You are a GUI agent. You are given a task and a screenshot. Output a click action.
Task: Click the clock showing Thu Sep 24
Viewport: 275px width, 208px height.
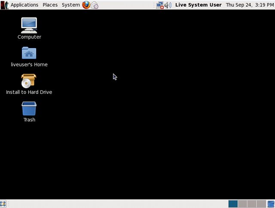(250, 5)
